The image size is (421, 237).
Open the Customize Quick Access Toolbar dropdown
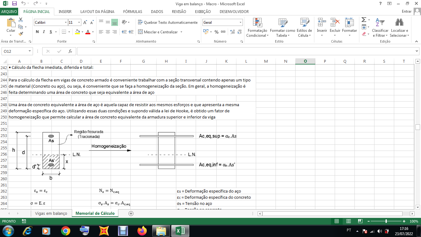(x=46, y=3)
